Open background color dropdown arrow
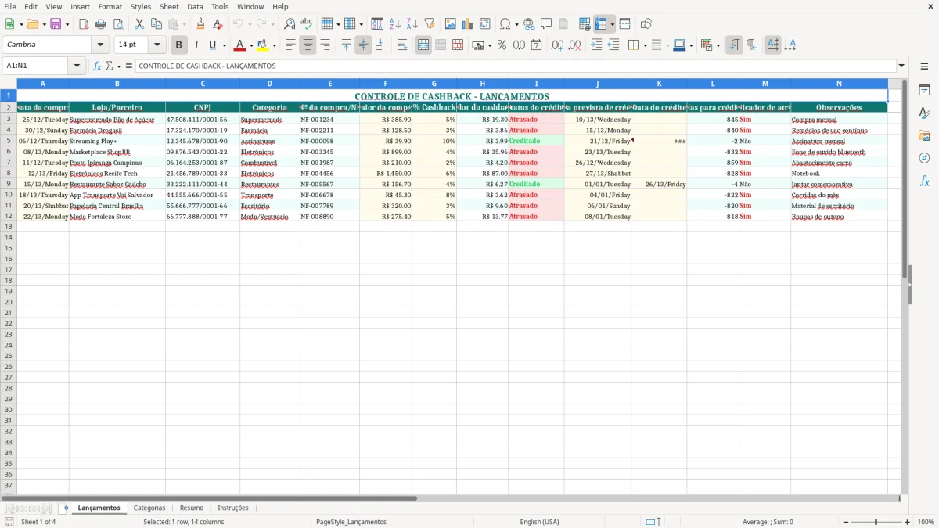Screen dimensions: 939x528 pos(274,45)
